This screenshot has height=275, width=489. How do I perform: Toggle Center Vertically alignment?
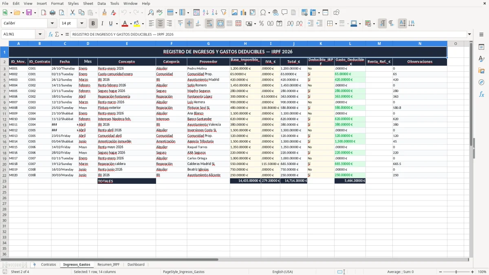point(189,24)
